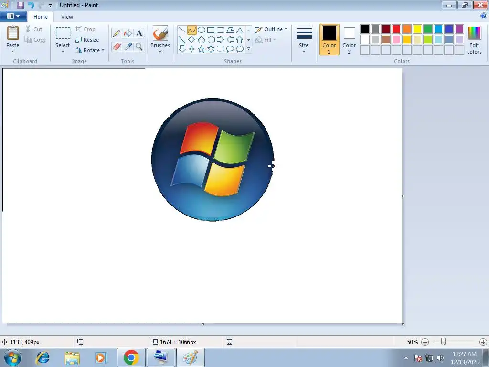Viewport: 489px width, 367px height.
Task: Open the Outline dropdown
Action: [286, 29]
